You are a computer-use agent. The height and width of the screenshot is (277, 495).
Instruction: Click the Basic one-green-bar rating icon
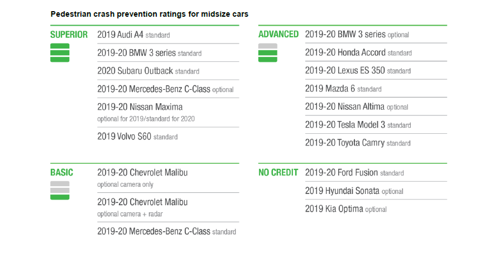(x=60, y=191)
